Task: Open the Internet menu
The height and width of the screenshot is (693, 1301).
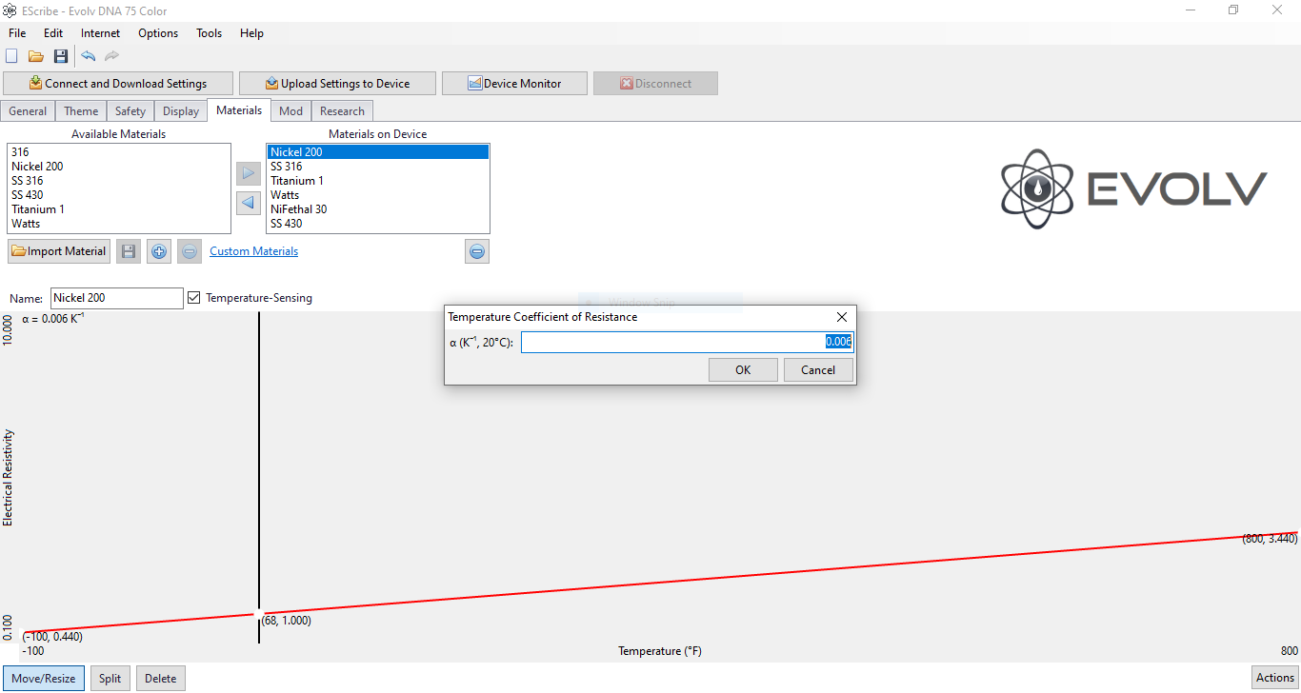Action: (x=100, y=33)
